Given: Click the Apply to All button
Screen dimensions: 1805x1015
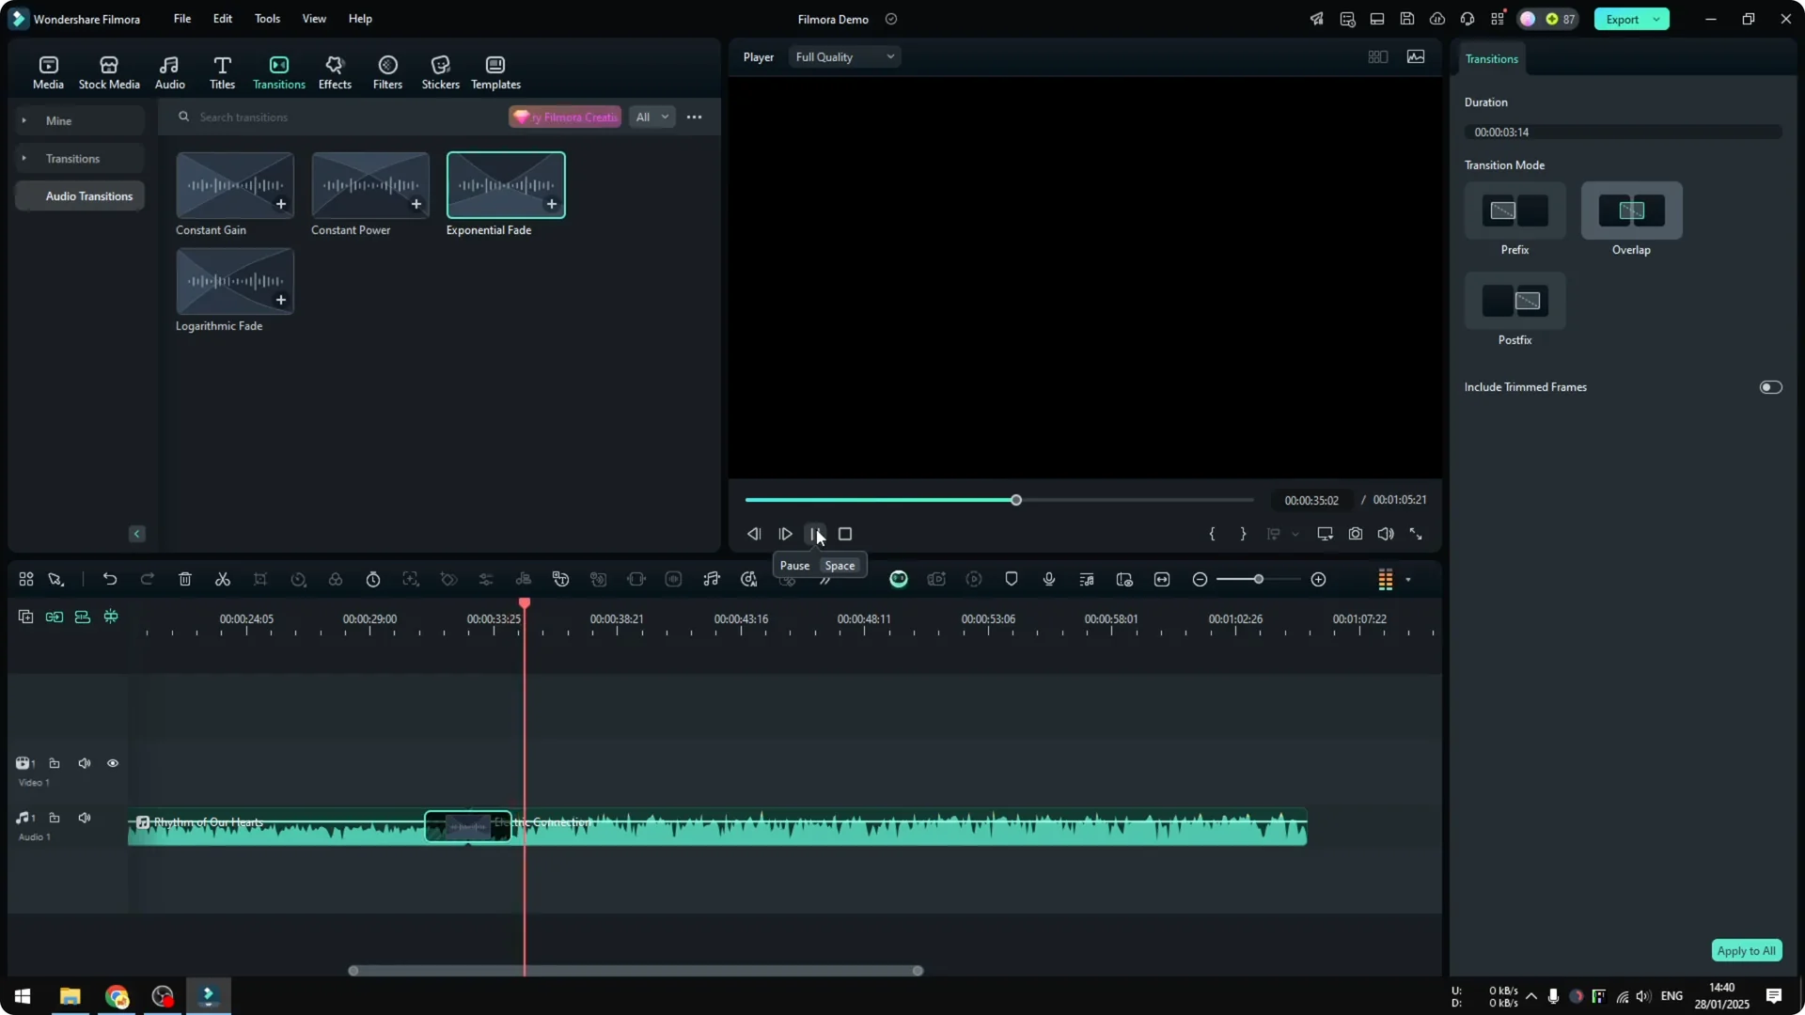Looking at the screenshot, I should pos(1746,950).
